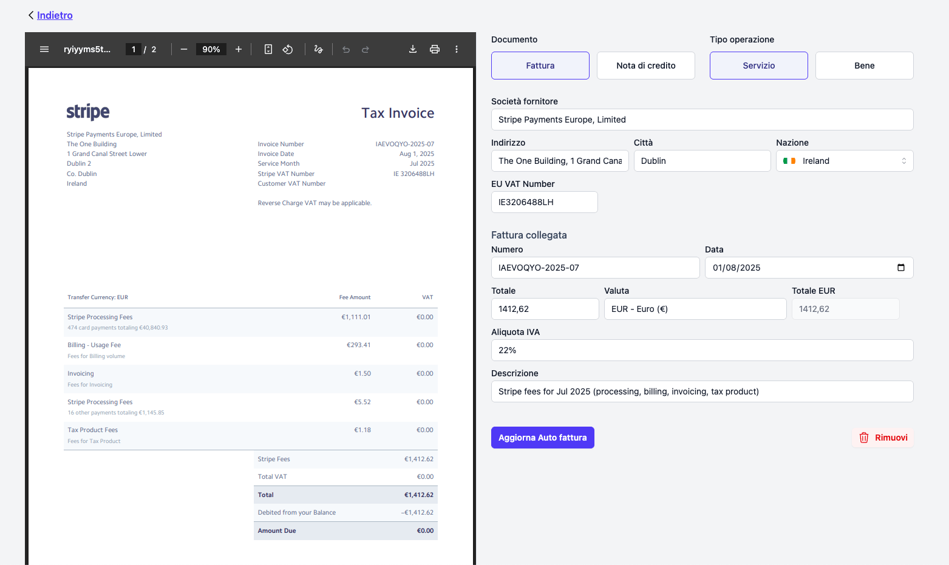Click the Aug 1, 2025 invoice date

(417, 154)
